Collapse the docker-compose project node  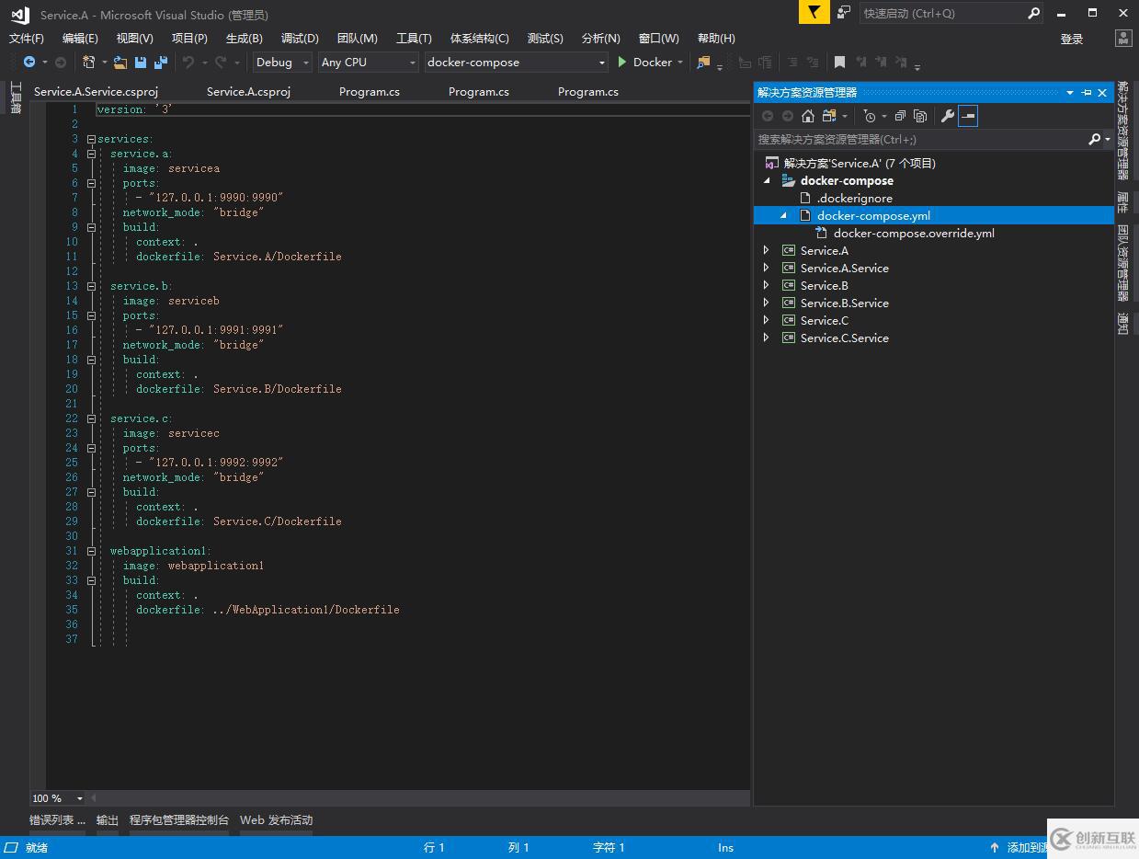[x=768, y=181]
